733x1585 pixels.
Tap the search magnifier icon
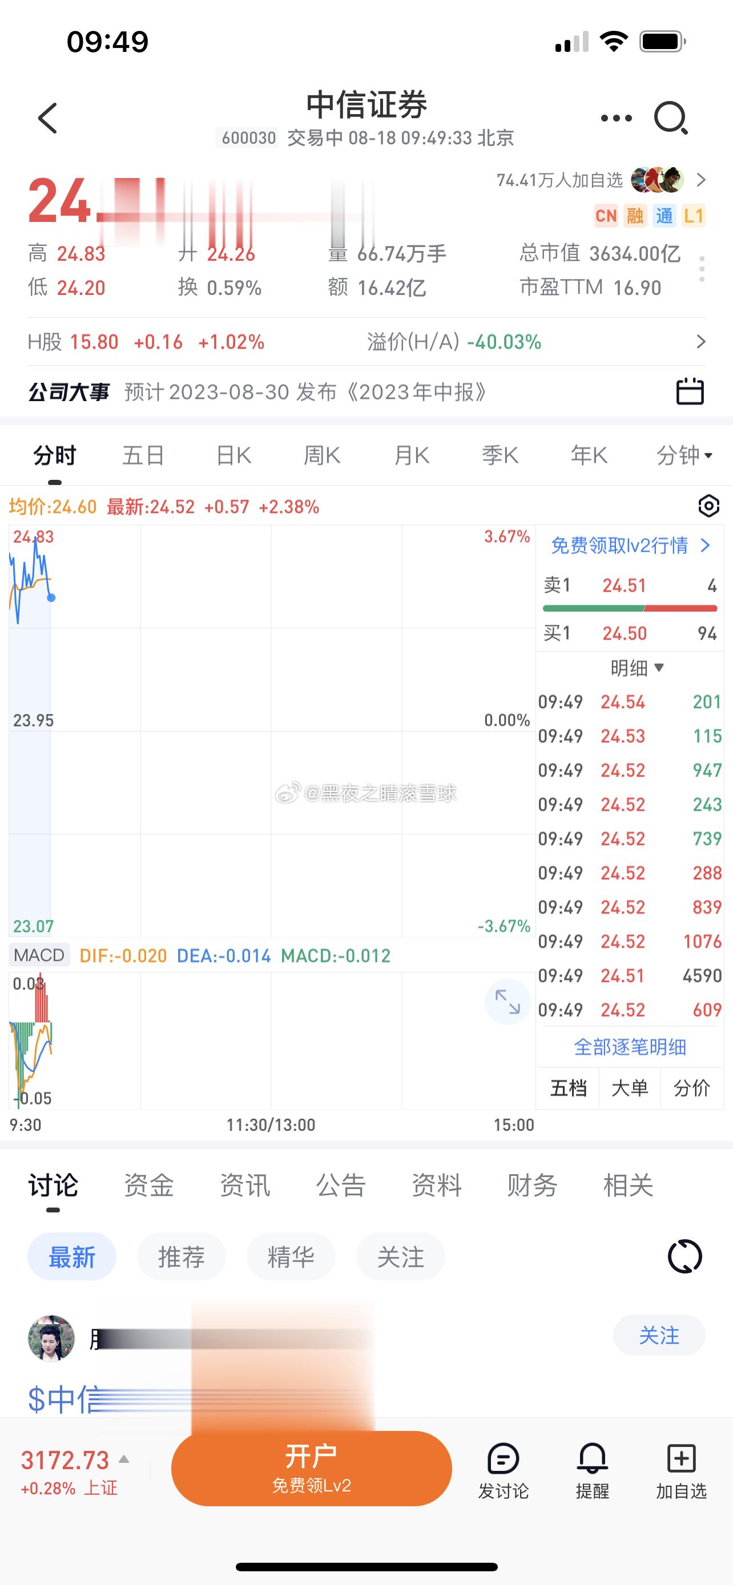[671, 118]
